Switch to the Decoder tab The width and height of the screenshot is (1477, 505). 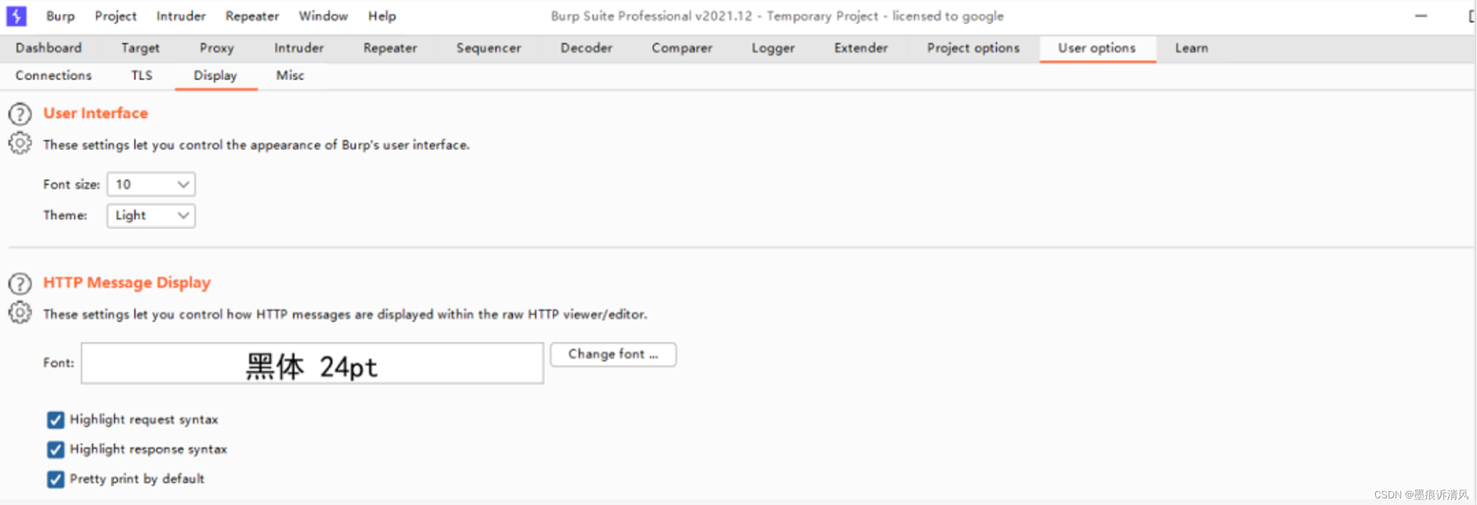coord(586,48)
